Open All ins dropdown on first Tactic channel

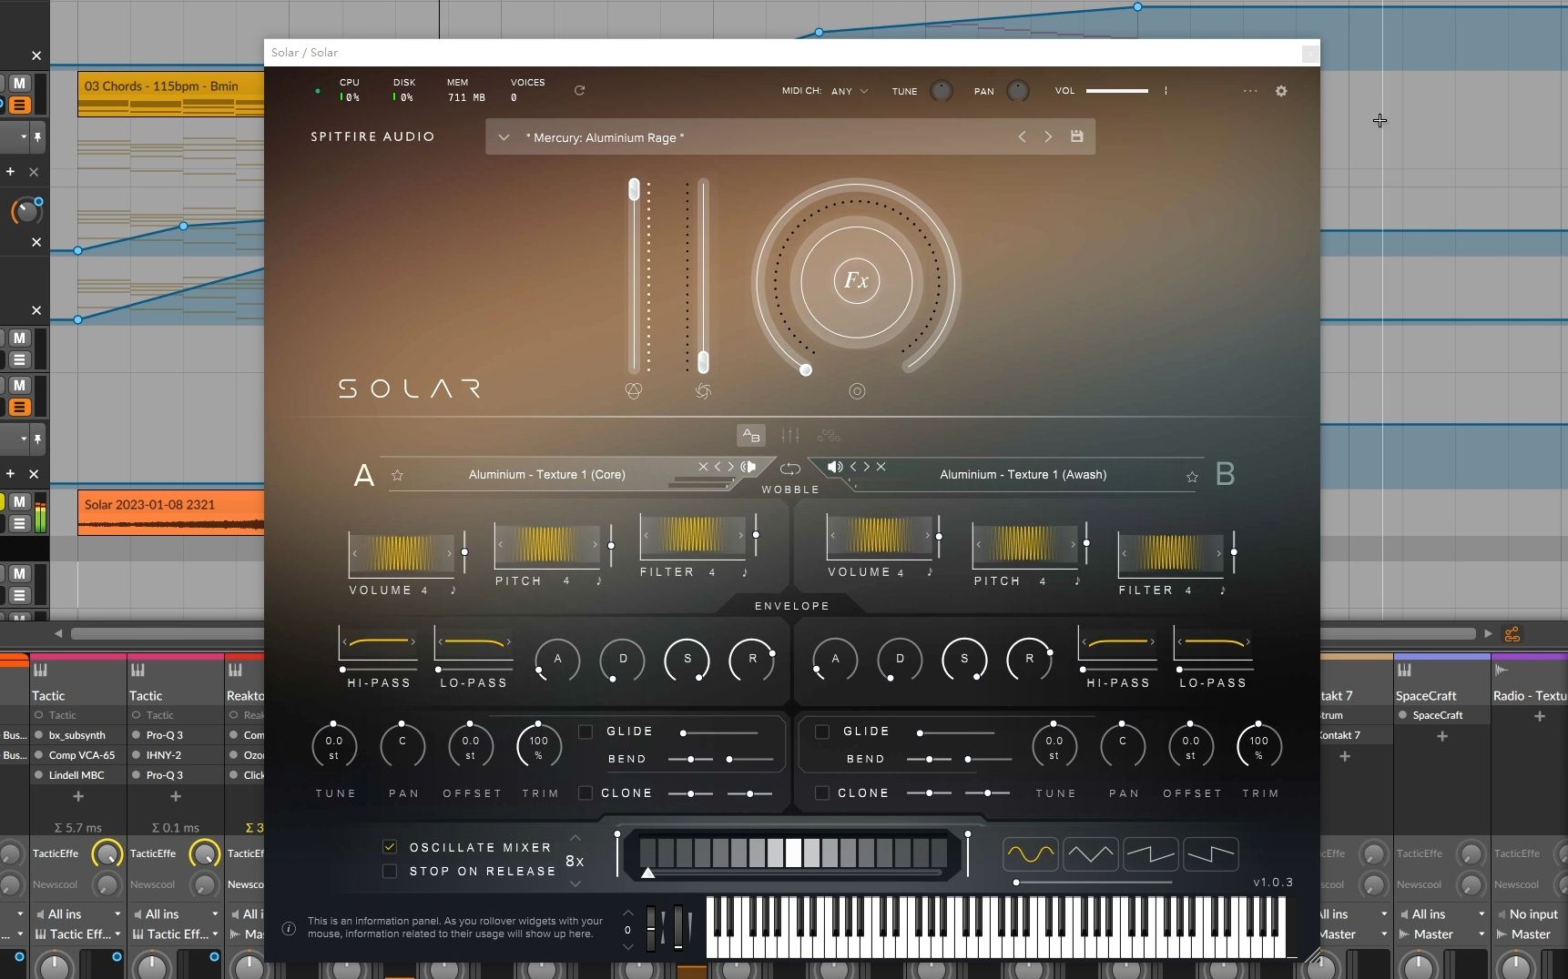[x=77, y=913]
